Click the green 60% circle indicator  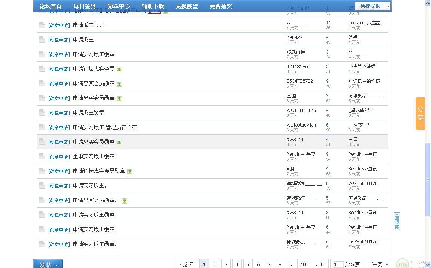point(402,264)
